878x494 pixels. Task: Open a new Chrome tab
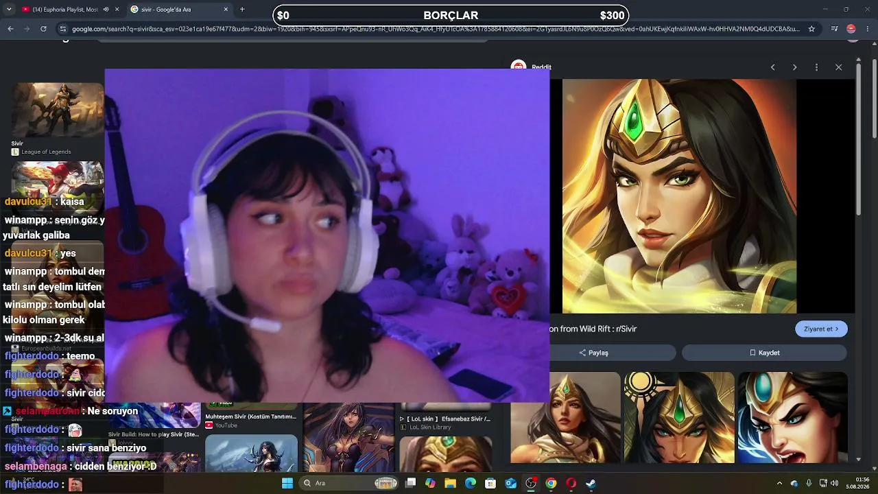click(242, 10)
